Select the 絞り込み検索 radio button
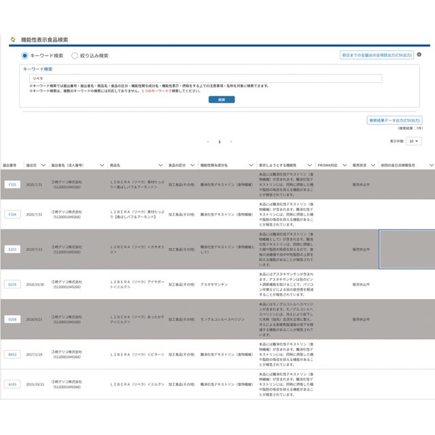 coord(75,56)
